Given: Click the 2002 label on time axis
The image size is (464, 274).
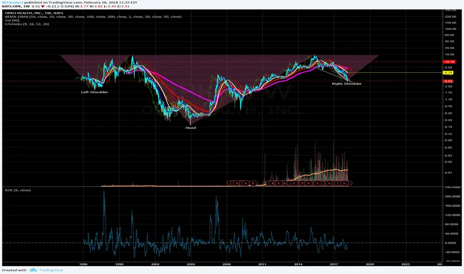Looking at the screenshot, I should [x=155, y=264].
